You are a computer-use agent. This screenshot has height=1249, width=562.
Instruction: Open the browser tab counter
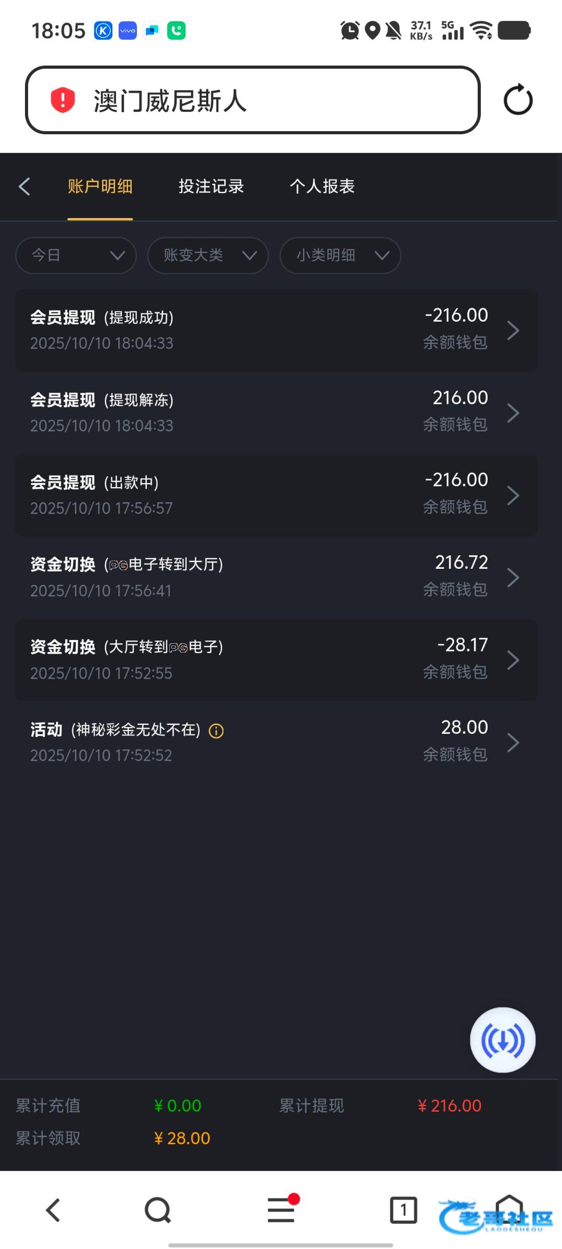[403, 1210]
